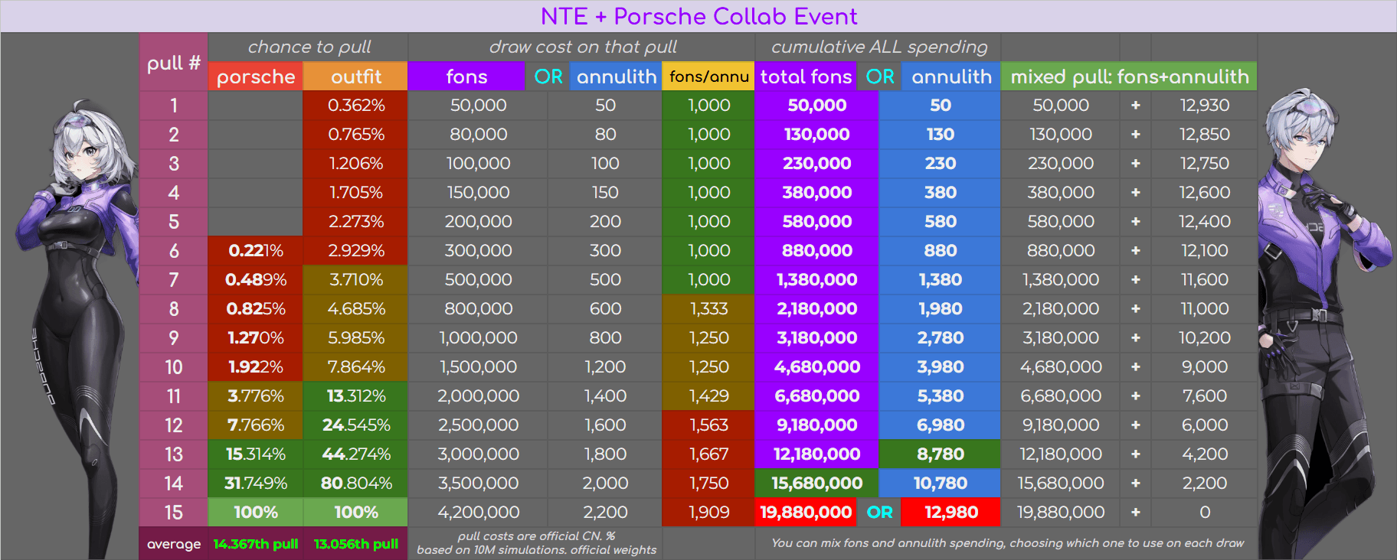This screenshot has height=560, width=1397.
Task: Click the "pull costs are official CN" footnote
Action: click(536, 543)
